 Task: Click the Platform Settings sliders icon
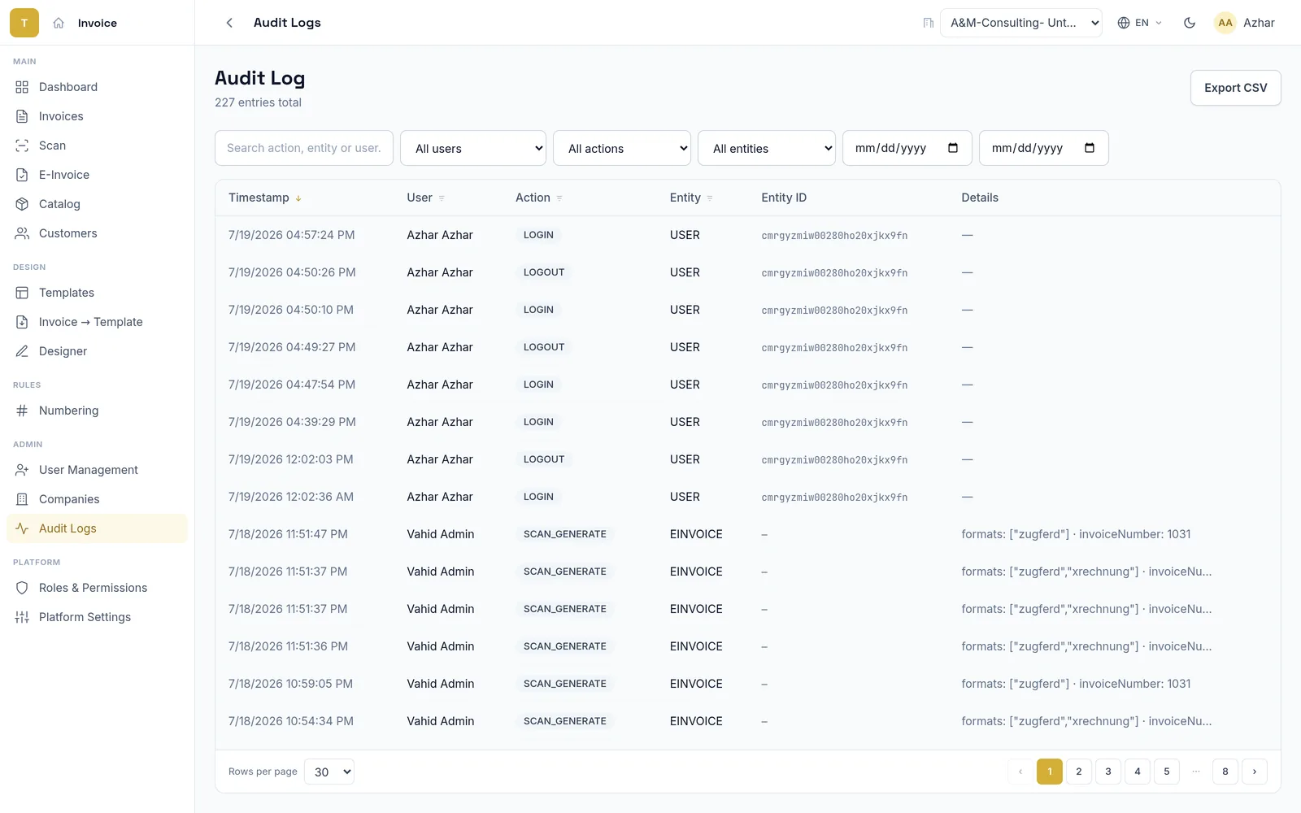click(22, 617)
